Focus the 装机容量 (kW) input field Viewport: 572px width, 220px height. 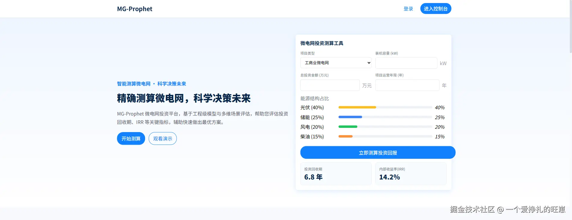(x=406, y=63)
